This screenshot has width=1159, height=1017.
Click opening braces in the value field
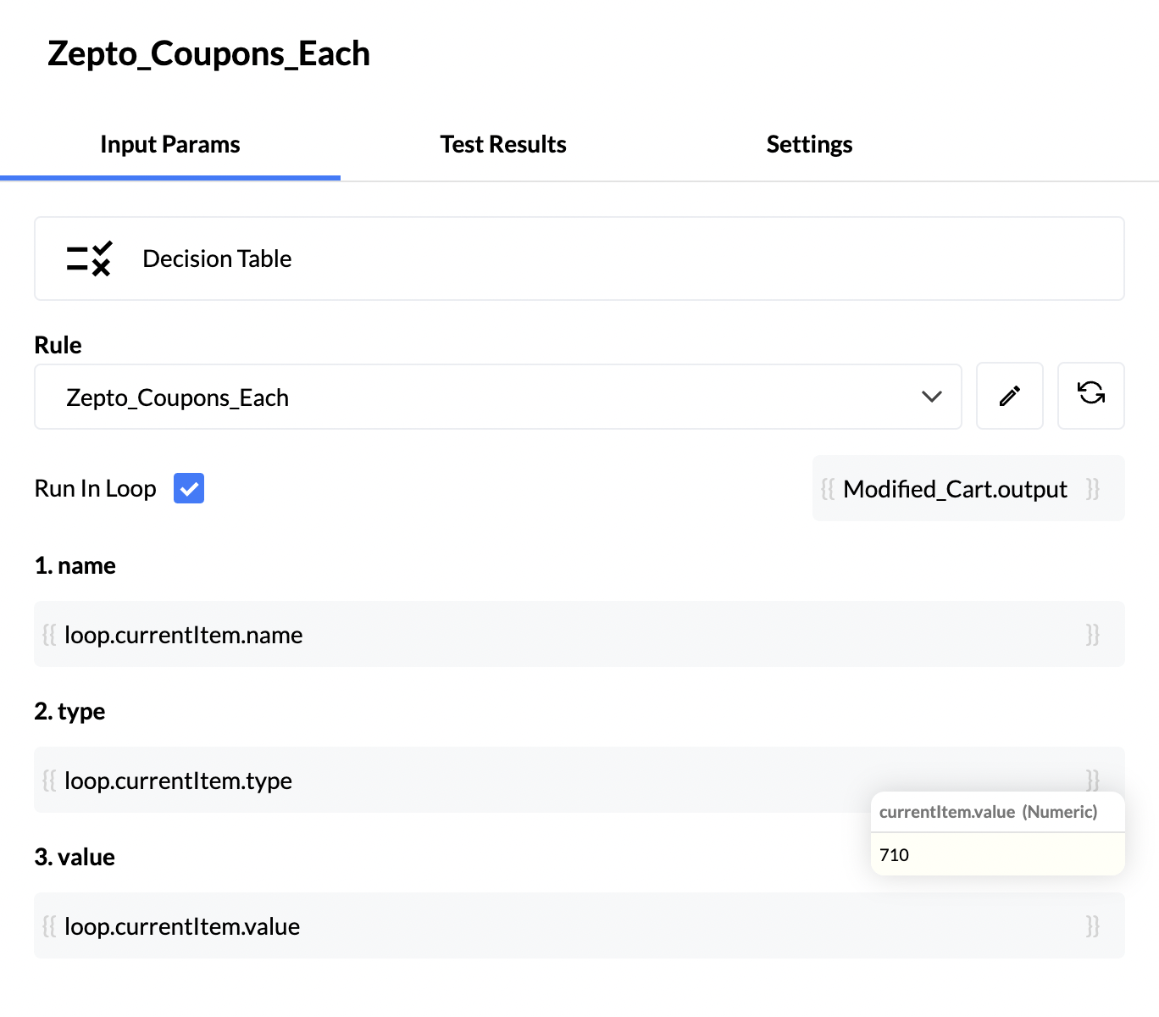tap(49, 926)
